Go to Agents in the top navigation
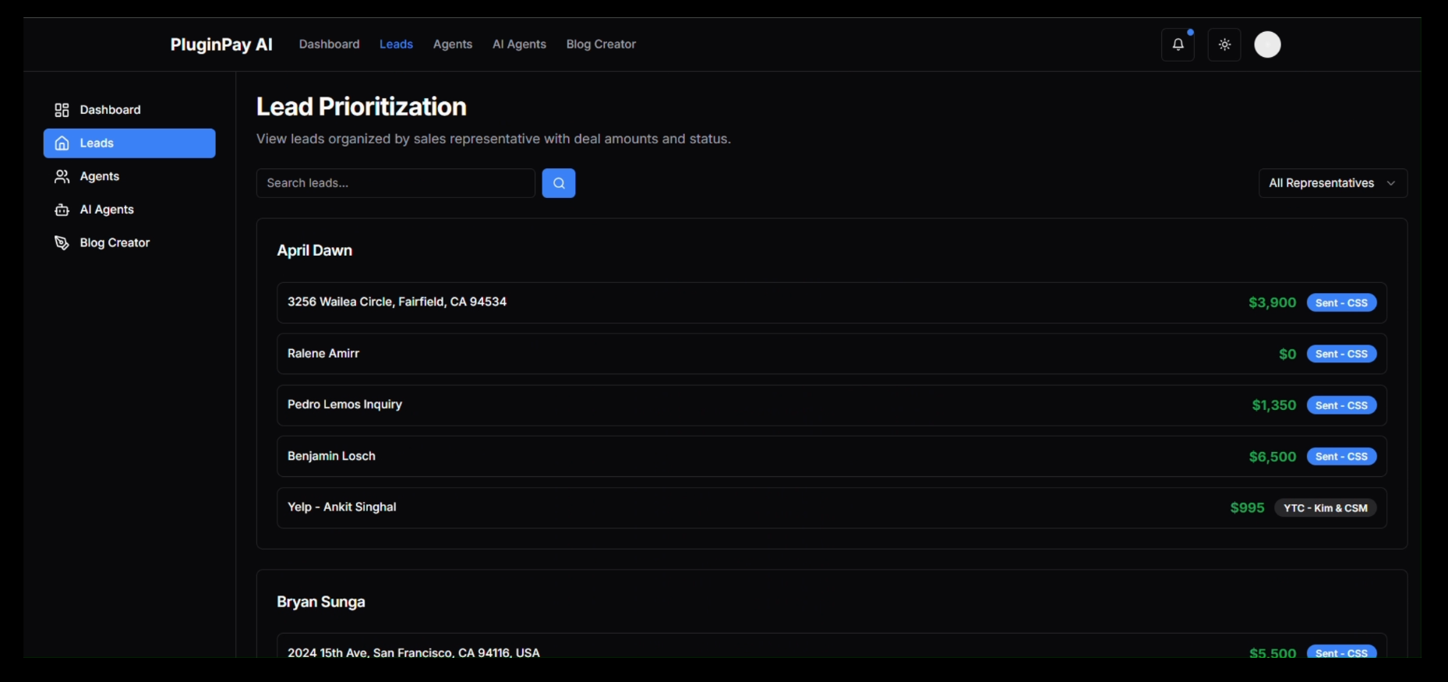The image size is (1448, 682). coord(453,44)
